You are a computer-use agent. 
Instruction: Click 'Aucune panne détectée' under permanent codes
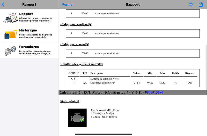pos(107,53)
